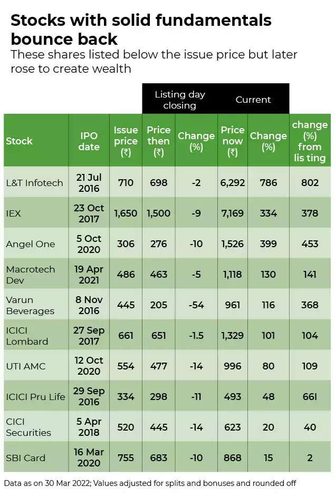Image resolution: width=335 pixels, height=497 pixels.
Task: Click the "change (%) from listing" header
Action: tap(310, 141)
